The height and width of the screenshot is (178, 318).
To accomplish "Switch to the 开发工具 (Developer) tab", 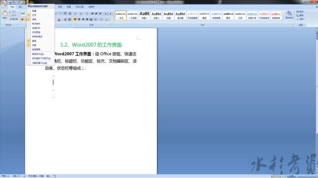I will click(x=79, y=7).
